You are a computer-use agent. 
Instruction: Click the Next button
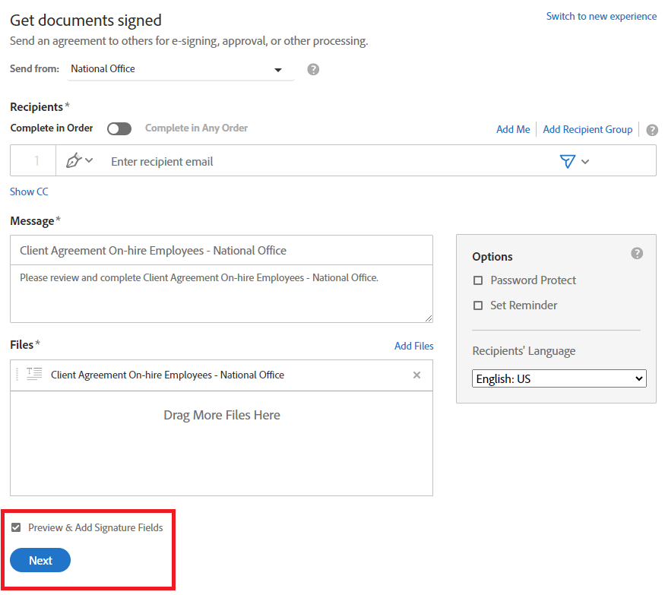40,560
